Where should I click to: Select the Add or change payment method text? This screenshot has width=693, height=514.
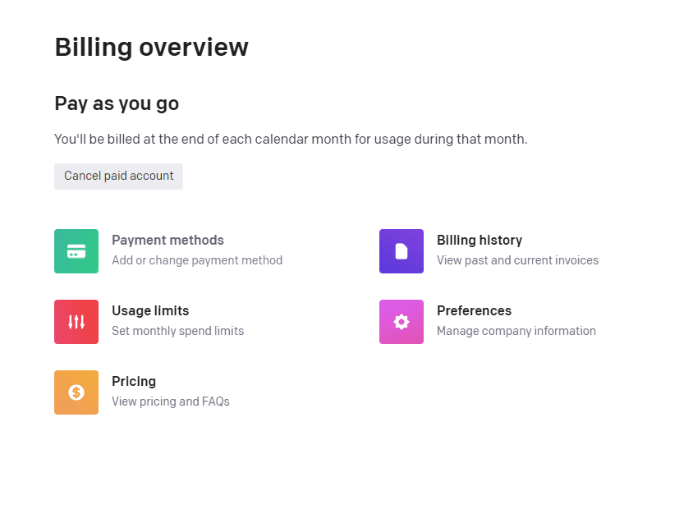[x=197, y=259]
